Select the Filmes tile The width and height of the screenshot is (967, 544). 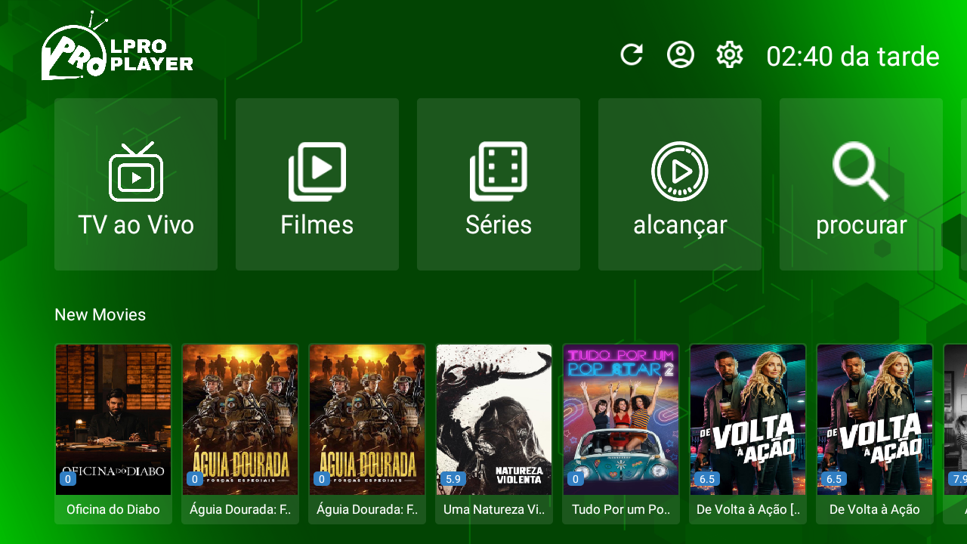[317, 184]
